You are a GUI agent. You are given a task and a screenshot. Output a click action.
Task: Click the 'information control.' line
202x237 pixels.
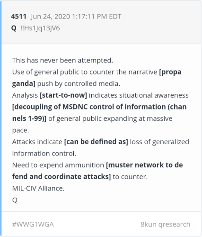(44, 154)
